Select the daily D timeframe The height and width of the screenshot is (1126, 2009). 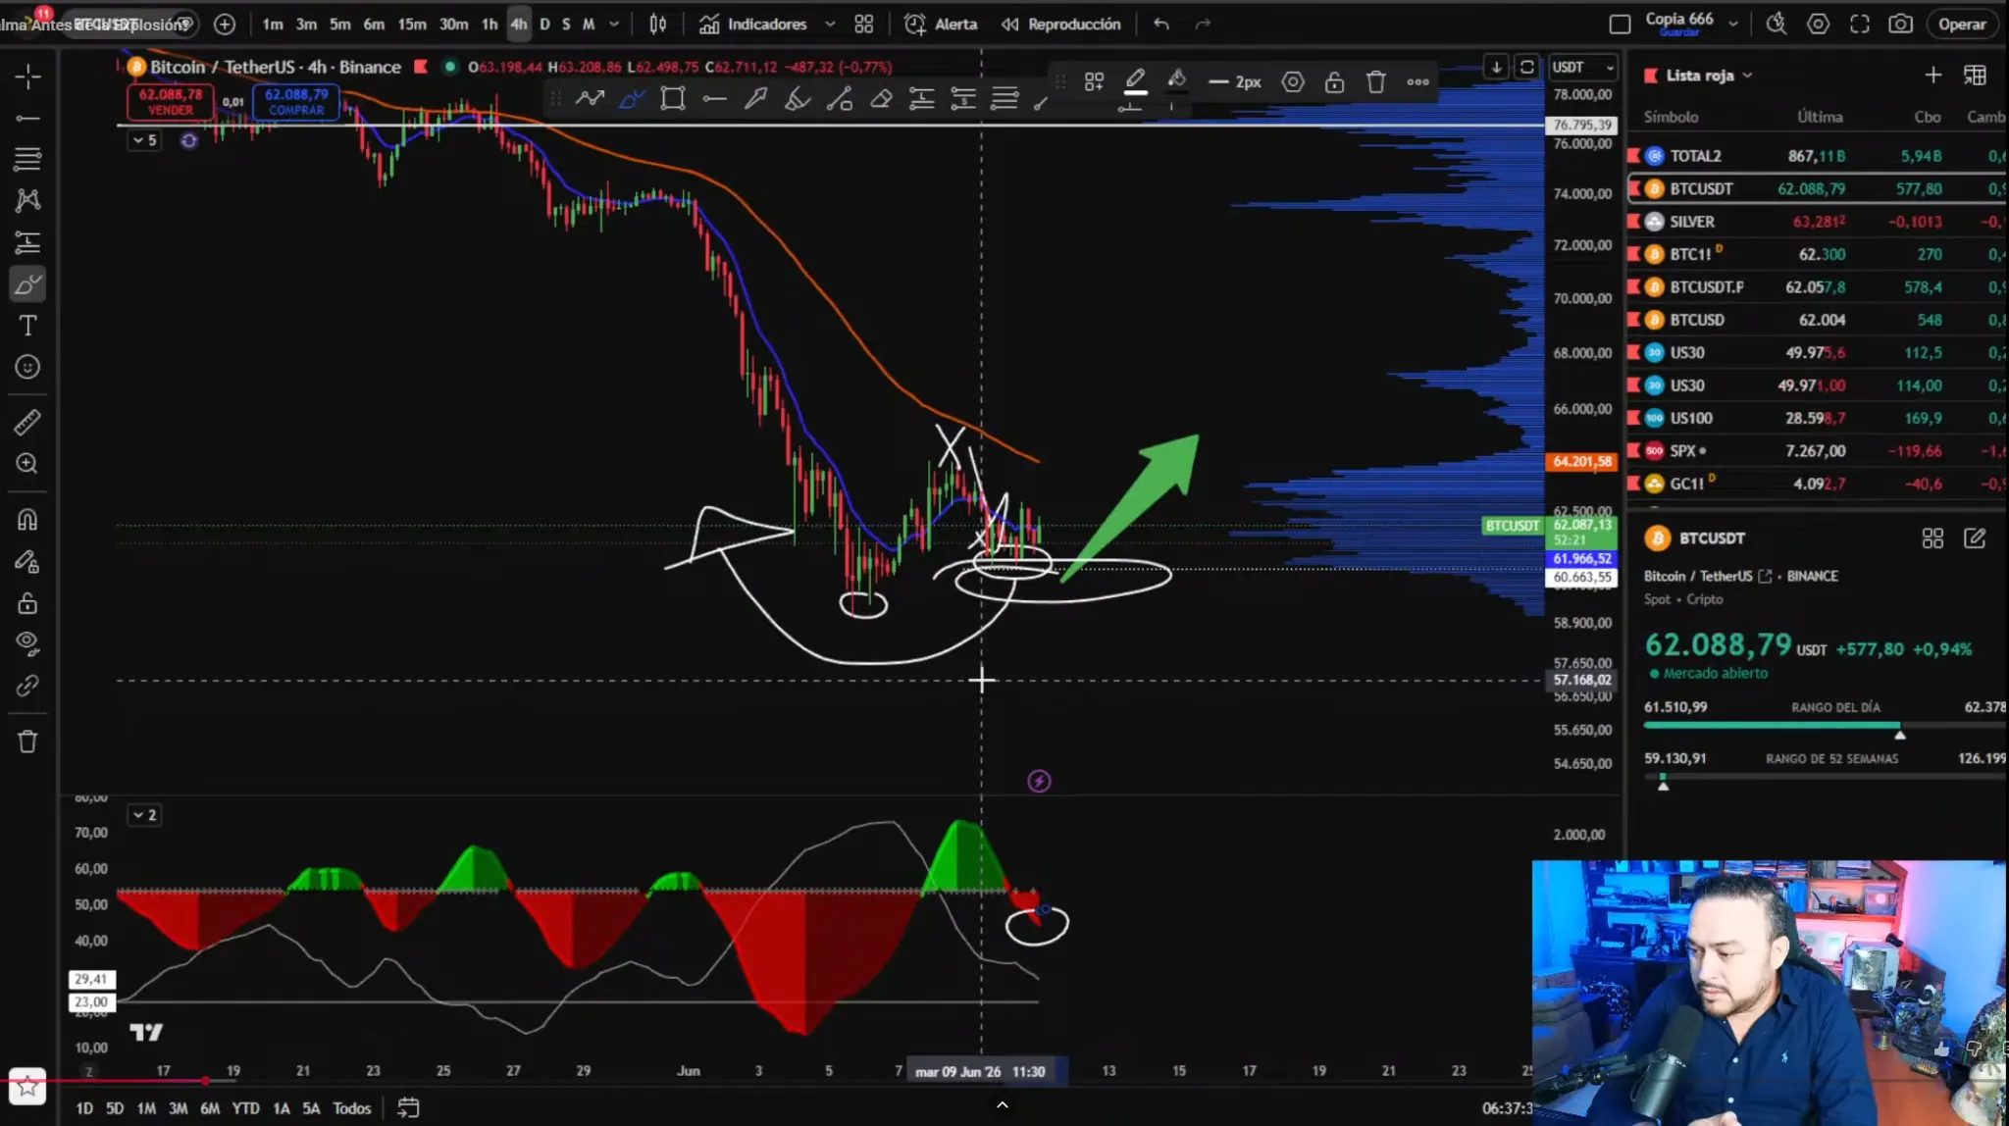click(x=545, y=24)
